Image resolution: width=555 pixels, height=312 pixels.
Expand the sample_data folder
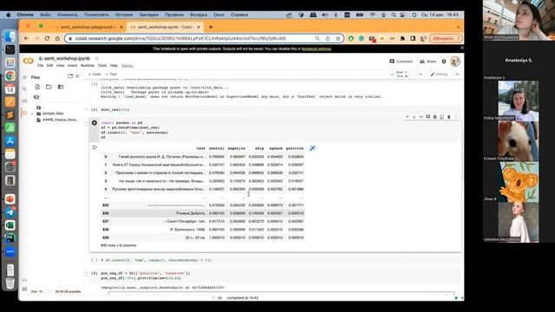pyautogui.click(x=32, y=114)
